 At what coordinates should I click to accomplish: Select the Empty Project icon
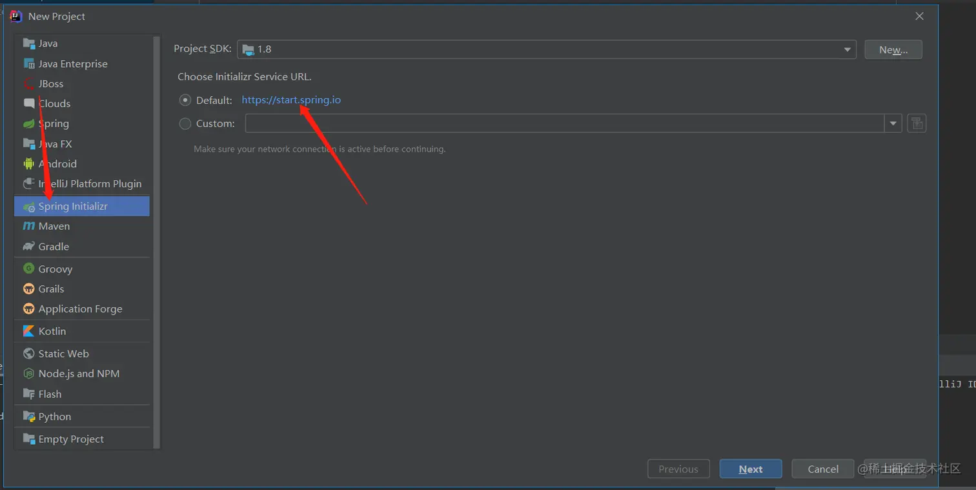29,439
